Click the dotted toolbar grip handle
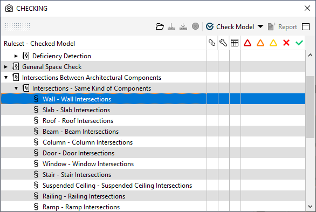The width and height of the screenshot is (316, 212). (18, 26)
